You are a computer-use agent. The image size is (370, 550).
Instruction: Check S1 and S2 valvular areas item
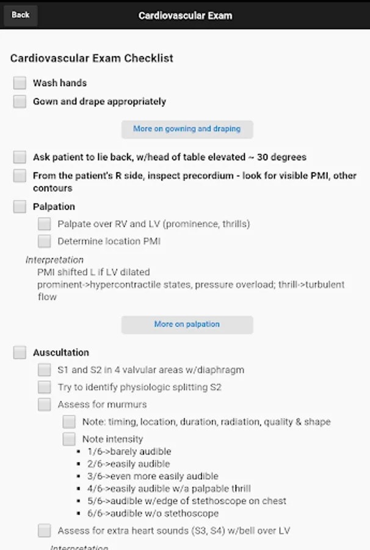(45, 370)
